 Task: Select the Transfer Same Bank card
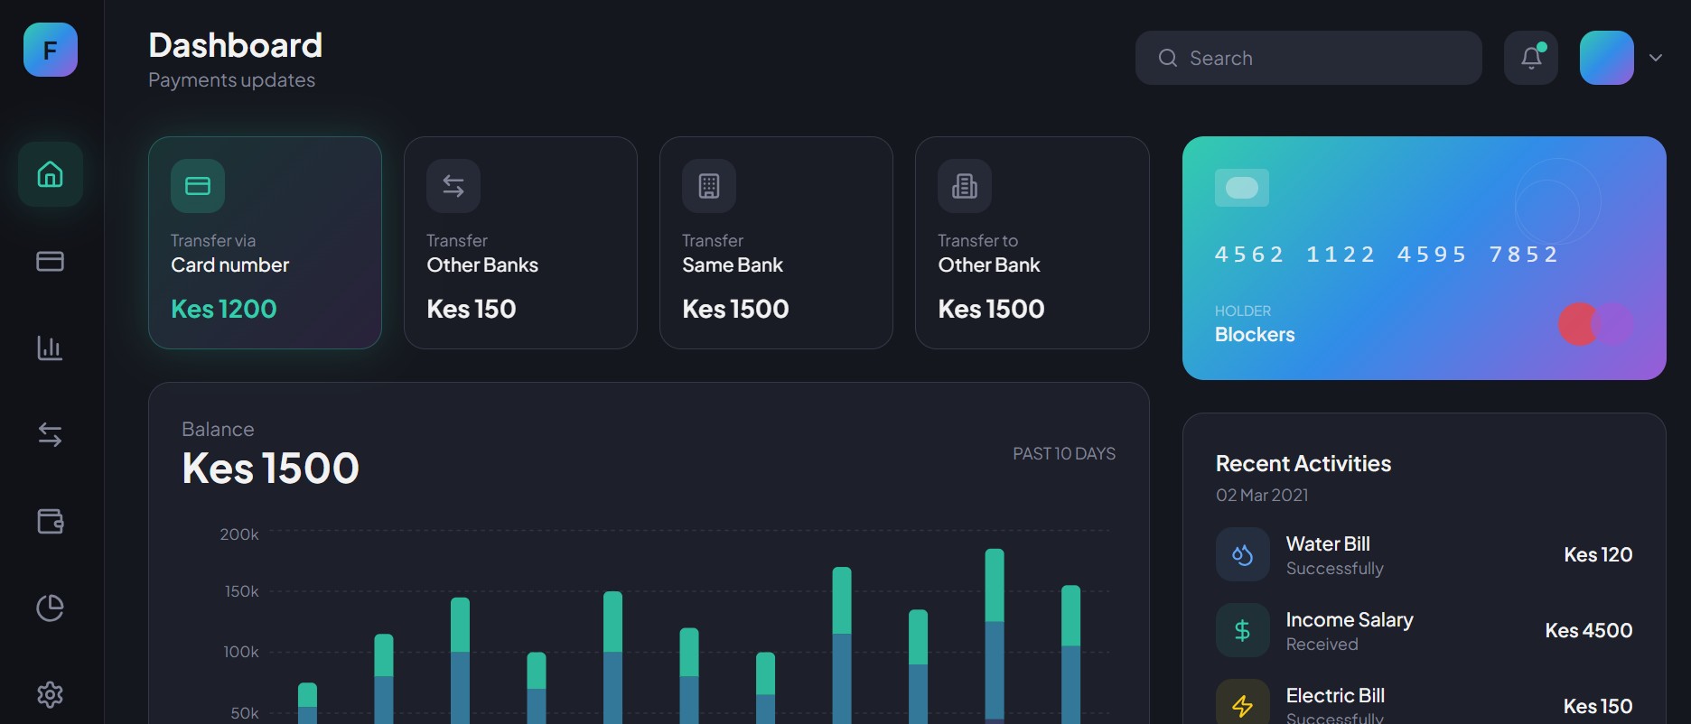(776, 243)
